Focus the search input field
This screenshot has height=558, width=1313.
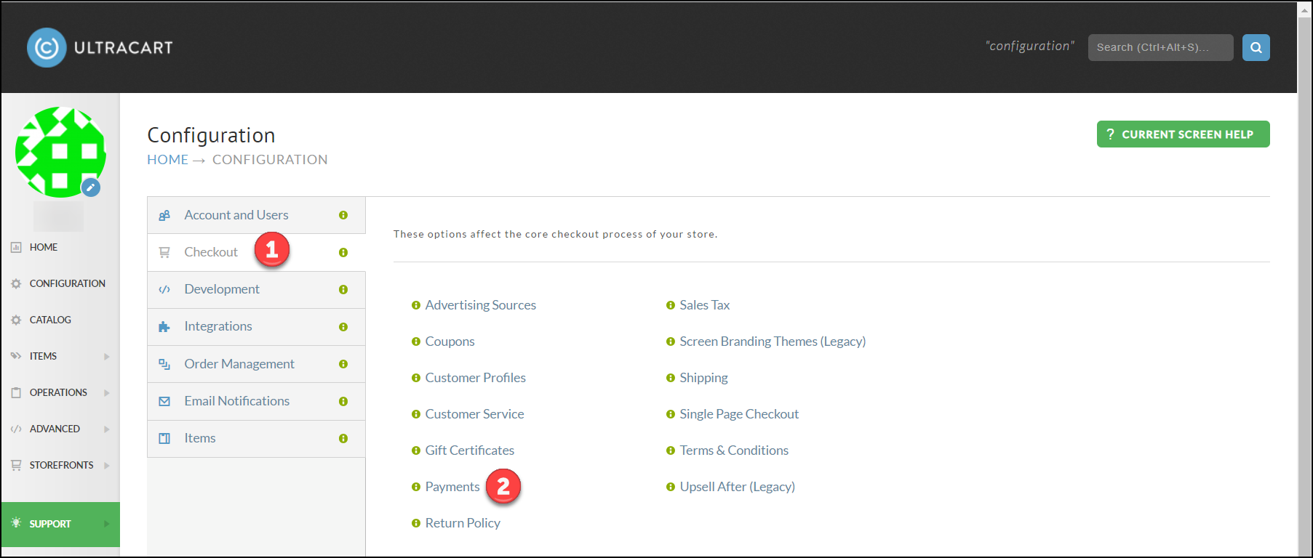pyautogui.click(x=1160, y=47)
